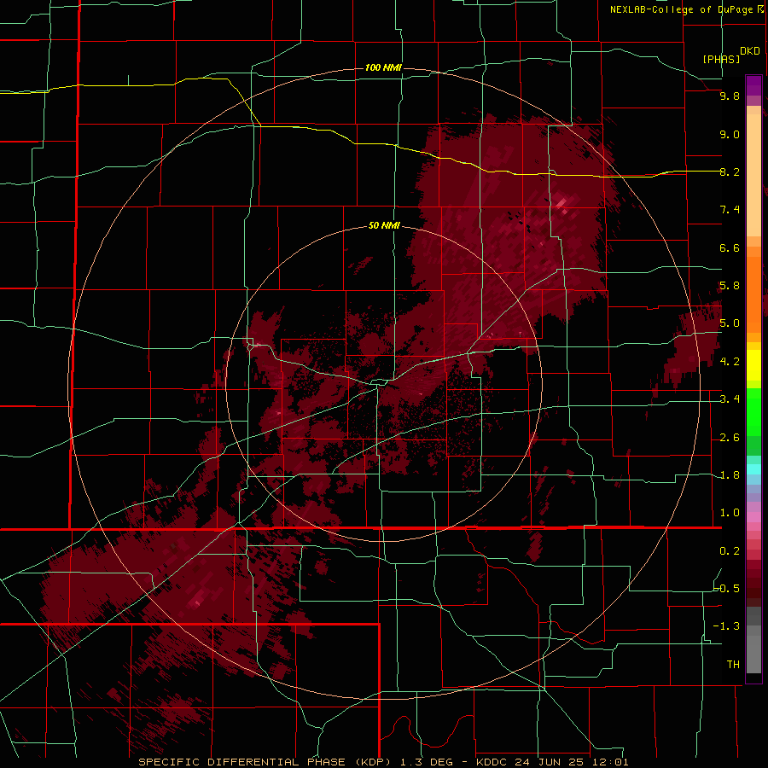This screenshot has width=768, height=768.
Task: Click the 3.4 value on the scale
Action: 730,399
